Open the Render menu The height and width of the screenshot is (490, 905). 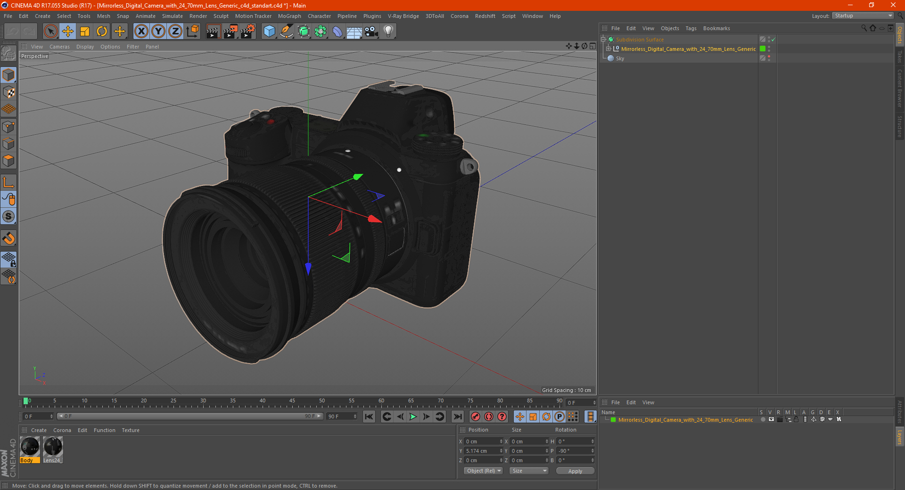(x=198, y=16)
